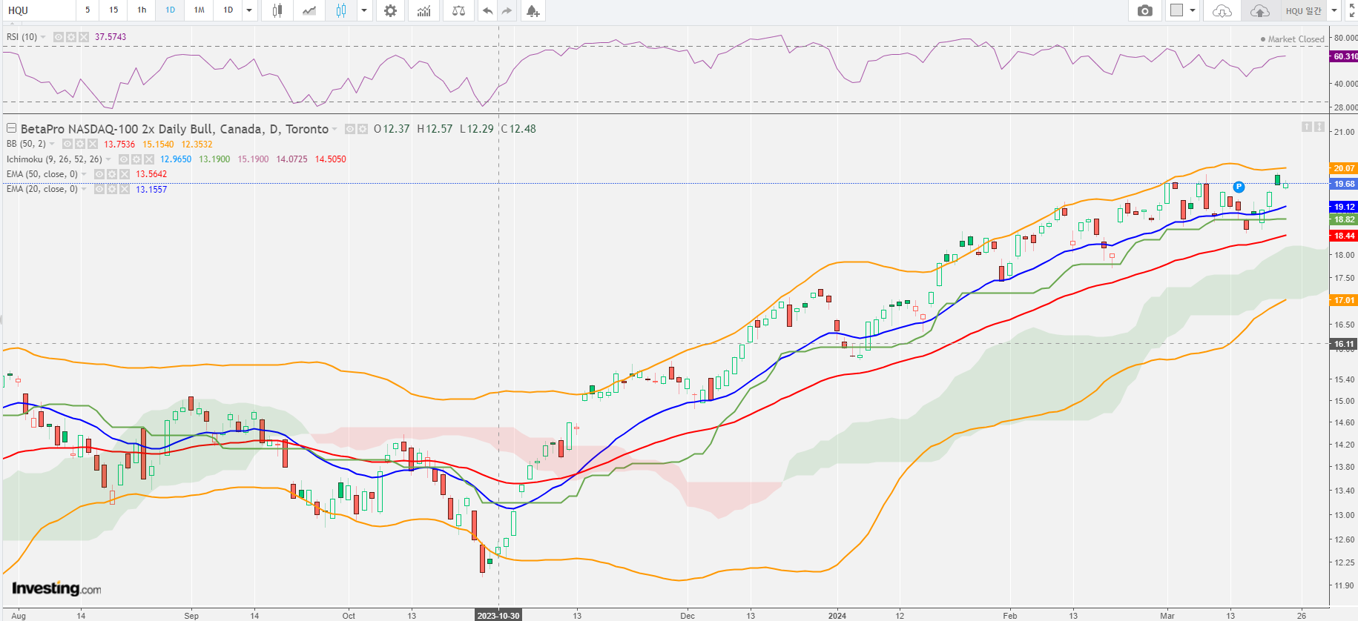Remove the EMA (20, close, 0) indicator

click(124, 189)
